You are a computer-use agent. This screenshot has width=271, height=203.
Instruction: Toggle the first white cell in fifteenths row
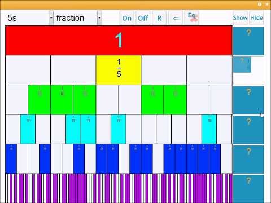pos(13,129)
